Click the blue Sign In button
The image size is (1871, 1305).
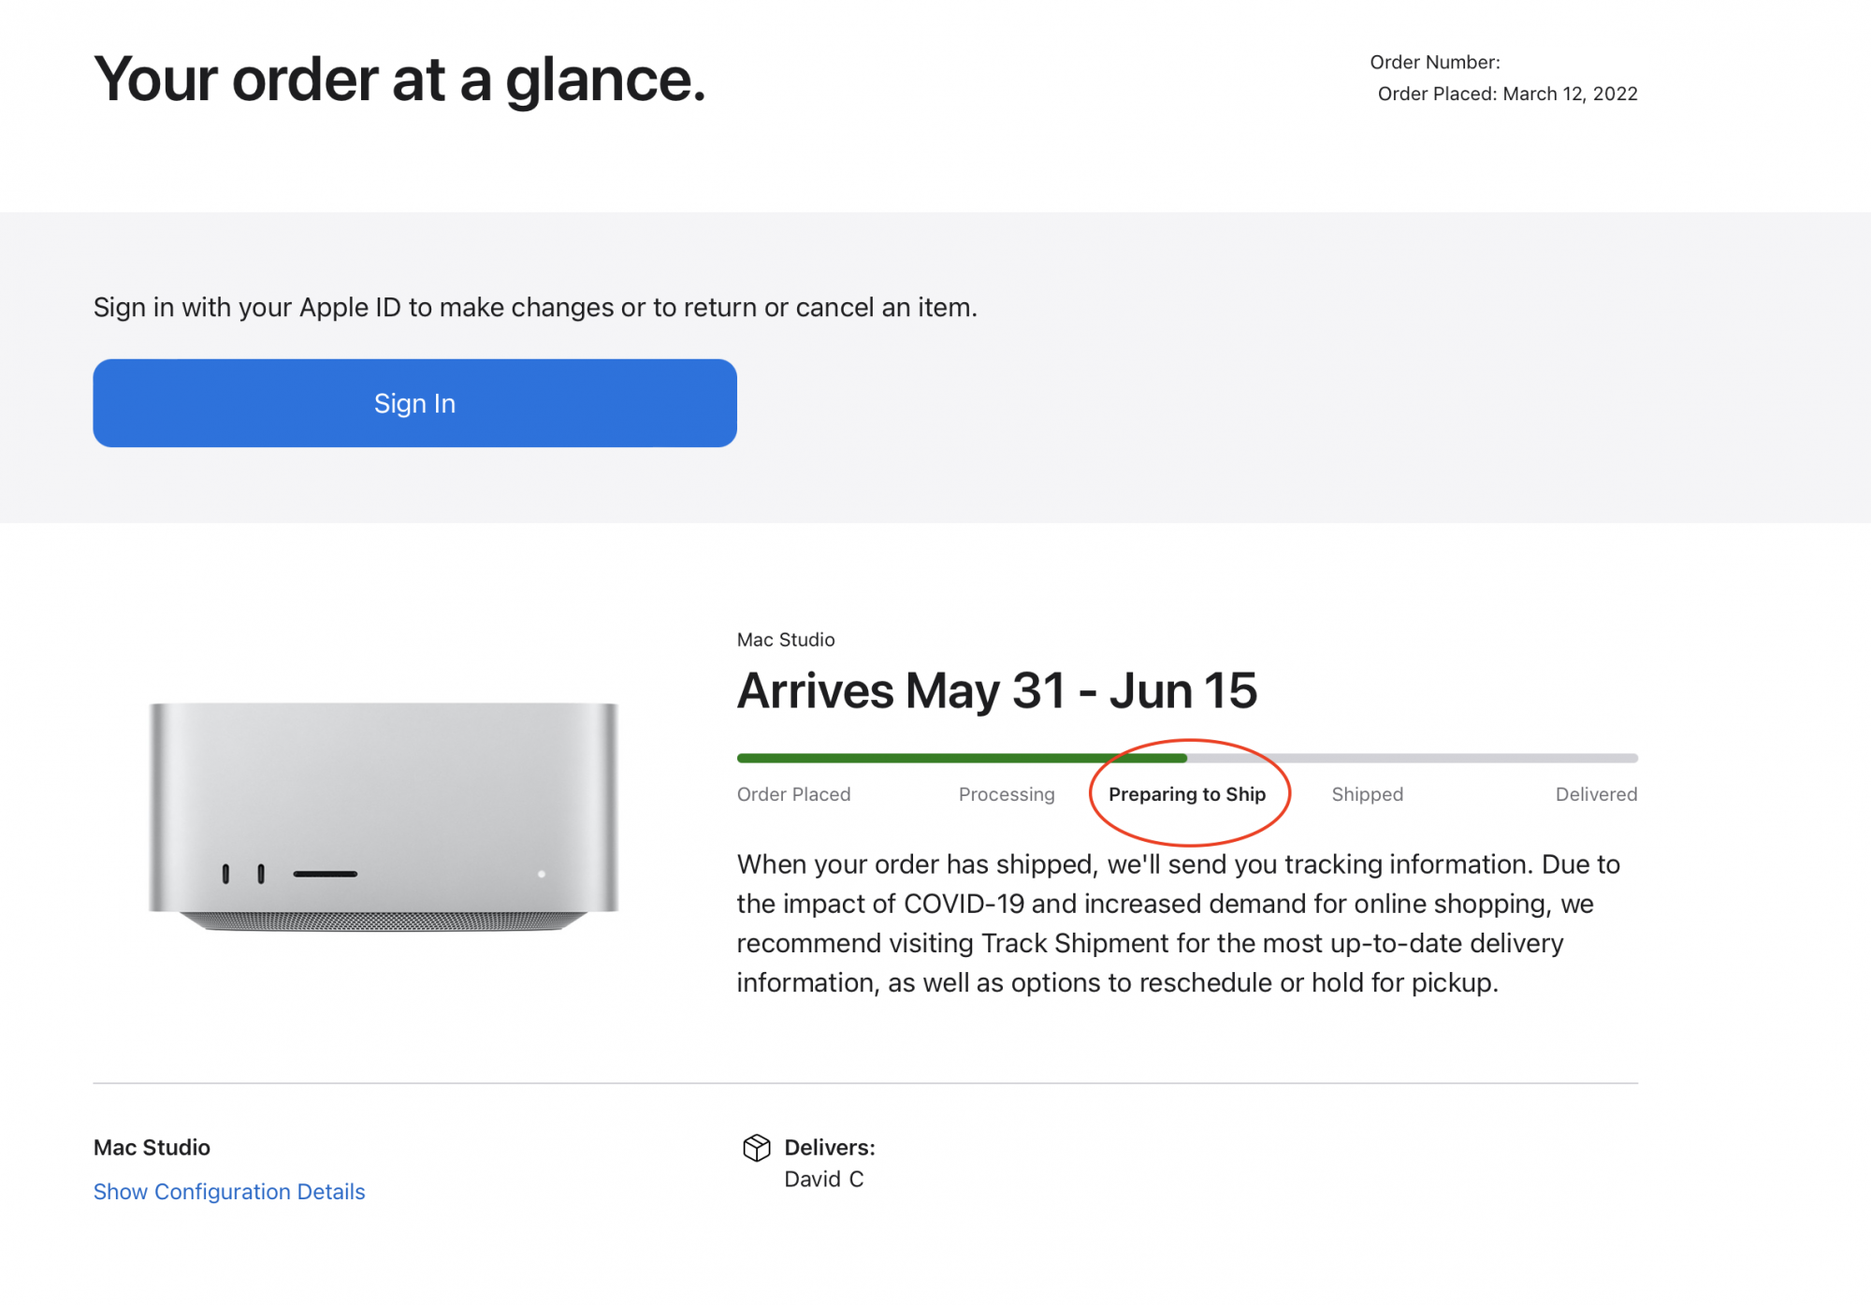click(x=414, y=403)
